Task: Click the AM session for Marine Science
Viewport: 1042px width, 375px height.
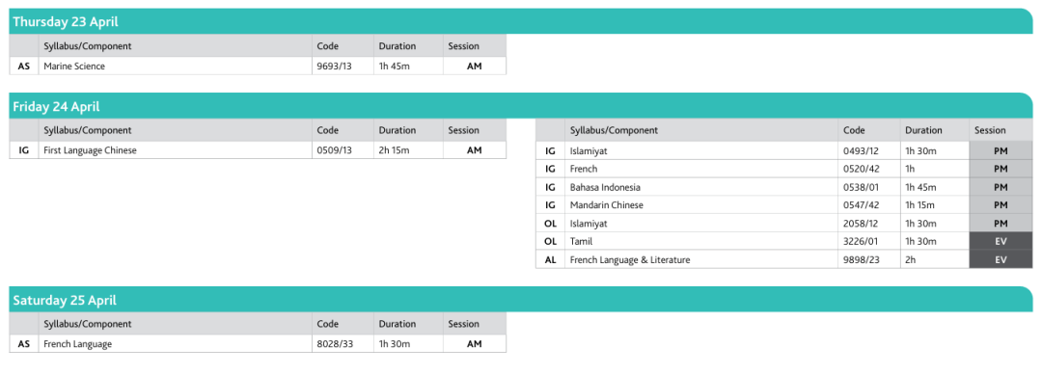Action: click(x=475, y=67)
